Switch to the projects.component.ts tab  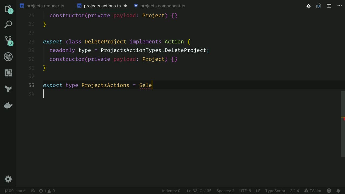pyautogui.click(x=163, y=6)
